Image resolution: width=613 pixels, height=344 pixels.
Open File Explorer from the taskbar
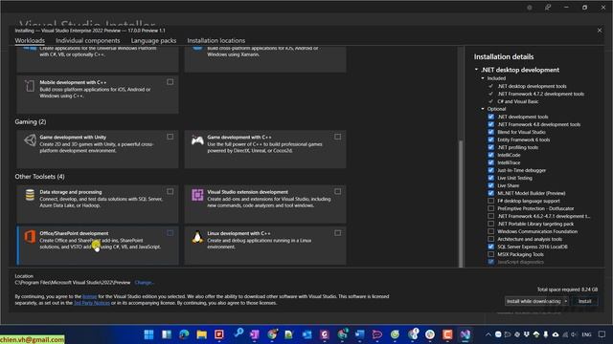(x=202, y=334)
